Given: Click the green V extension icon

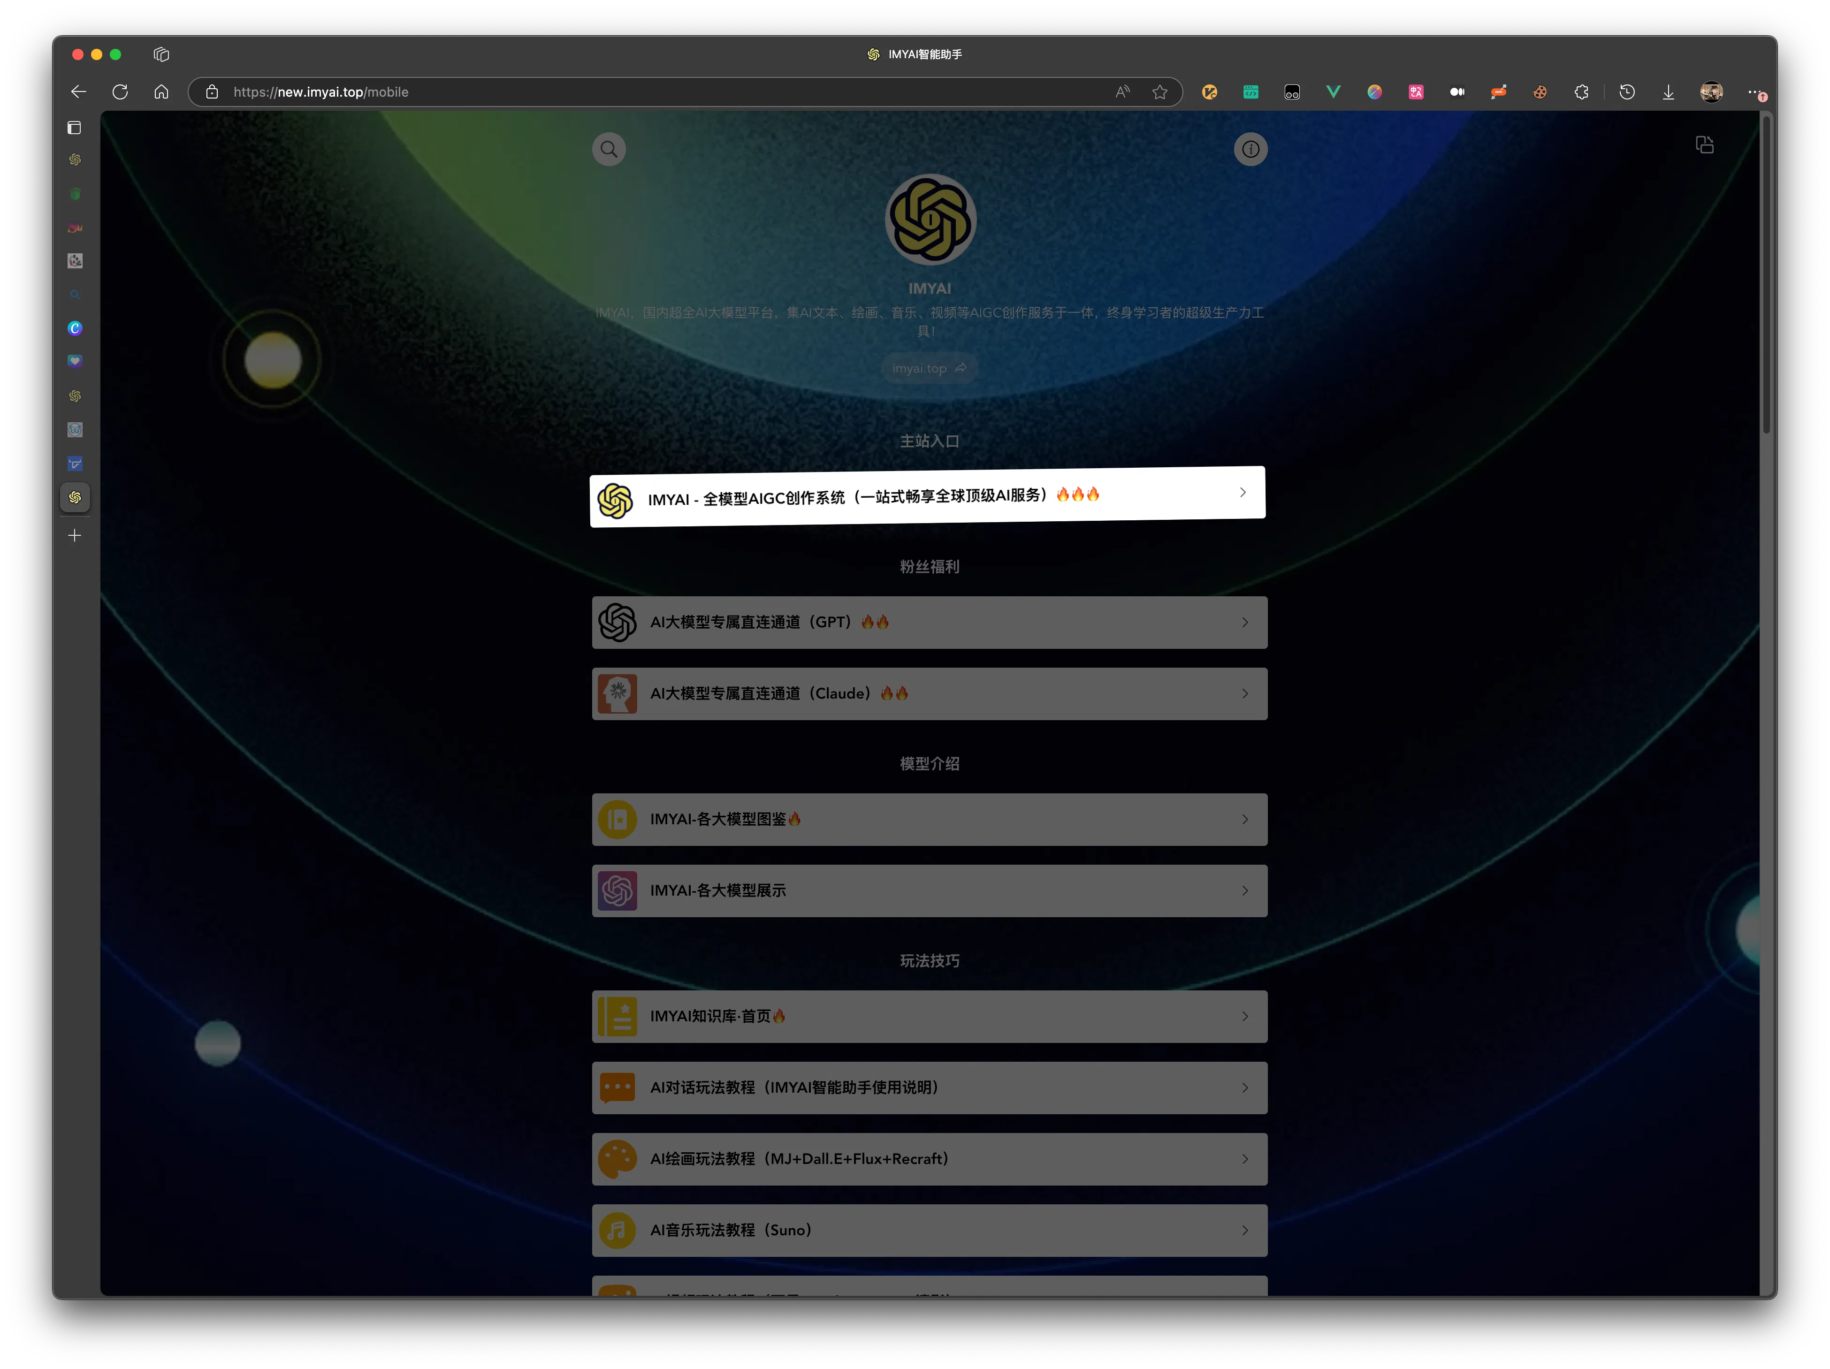Looking at the screenshot, I should 1333,92.
